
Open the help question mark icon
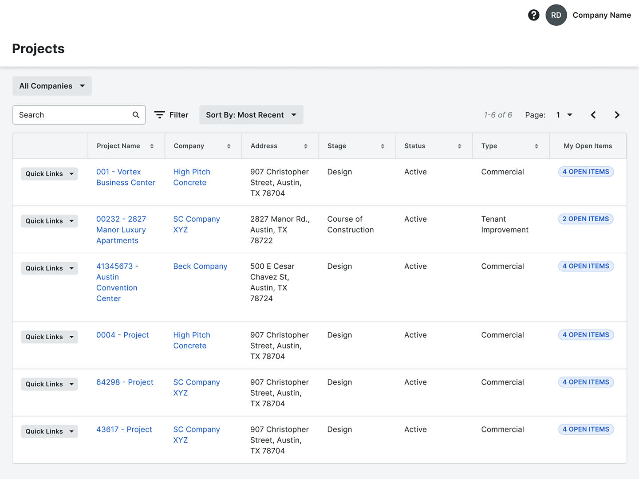533,15
